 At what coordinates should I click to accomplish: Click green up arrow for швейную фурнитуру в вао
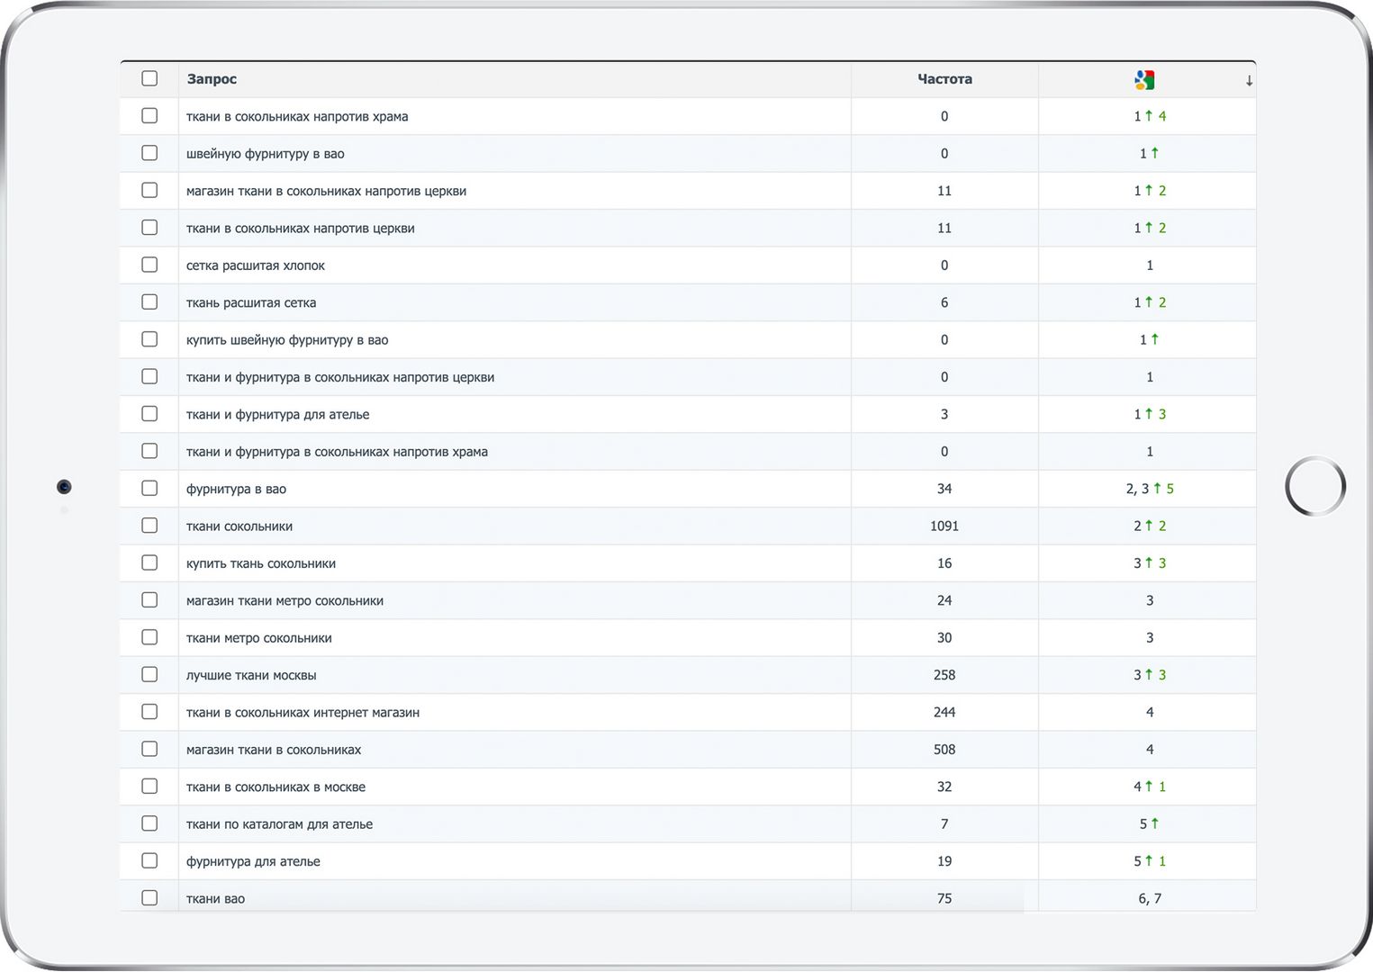tap(1155, 153)
